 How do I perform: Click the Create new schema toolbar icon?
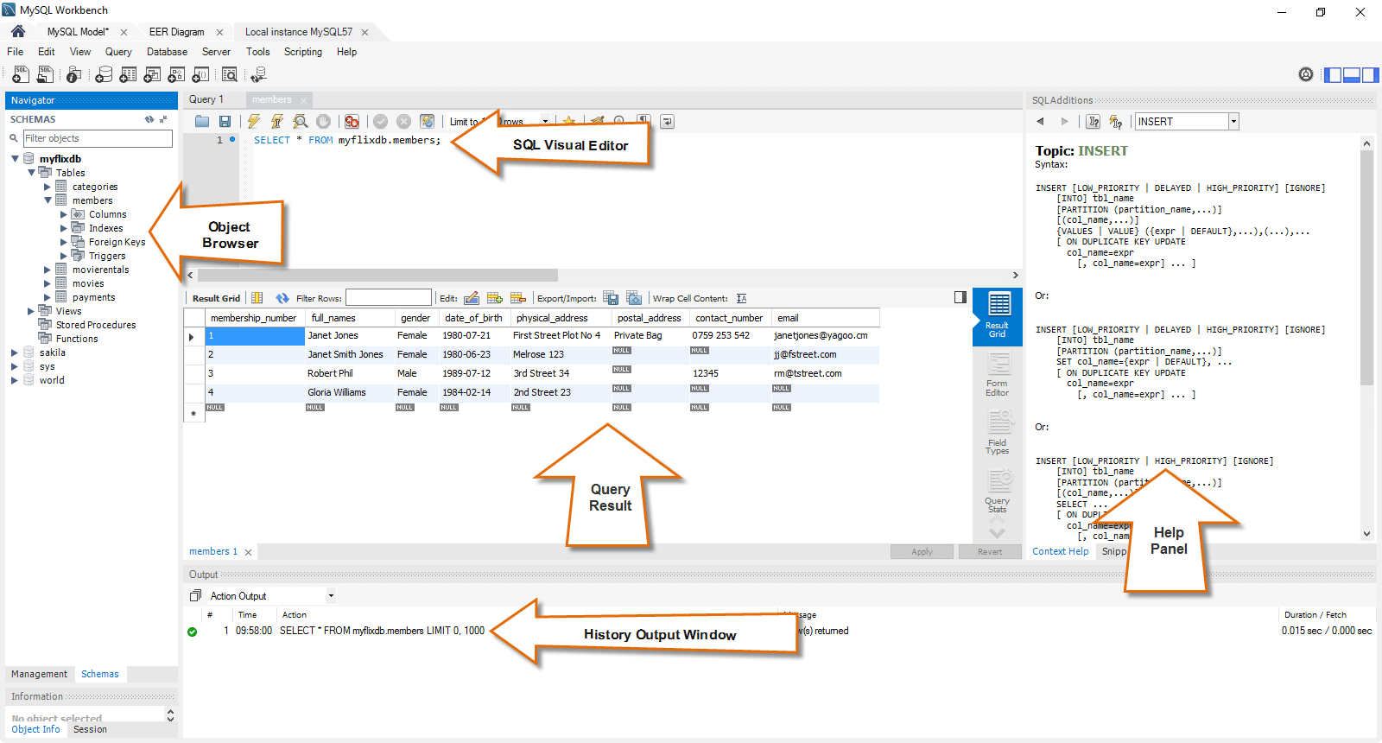pos(104,75)
